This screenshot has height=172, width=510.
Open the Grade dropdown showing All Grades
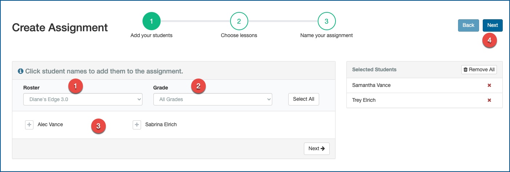click(213, 99)
